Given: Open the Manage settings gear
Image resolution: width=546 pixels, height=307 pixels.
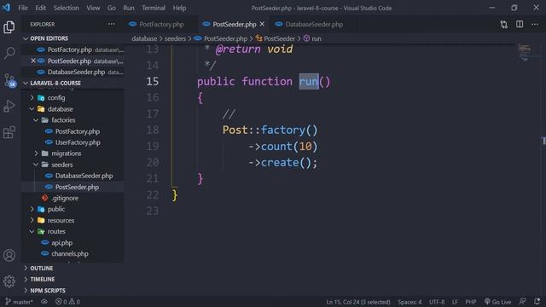Looking at the screenshot, I should pyautogui.click(x=9, y=281).
